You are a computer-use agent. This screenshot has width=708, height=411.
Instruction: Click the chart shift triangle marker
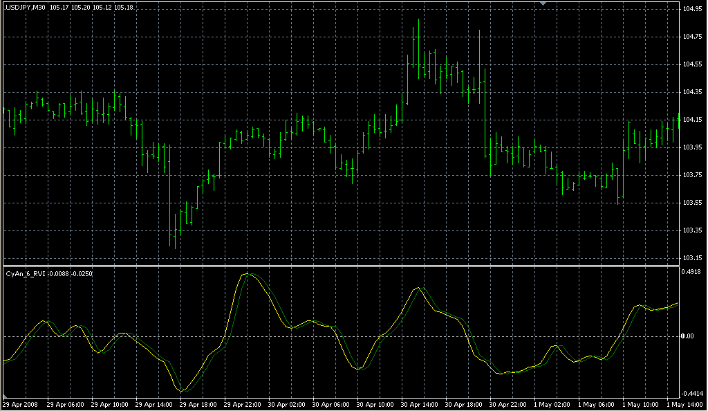543,4
